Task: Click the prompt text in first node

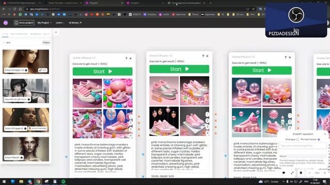Action: point(103,157)
